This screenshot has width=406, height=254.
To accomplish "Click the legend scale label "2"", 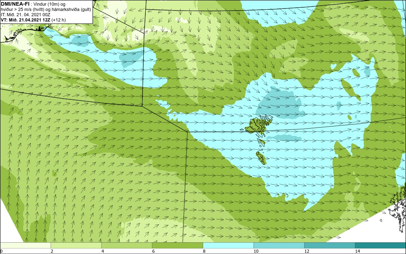I will 52,251.
